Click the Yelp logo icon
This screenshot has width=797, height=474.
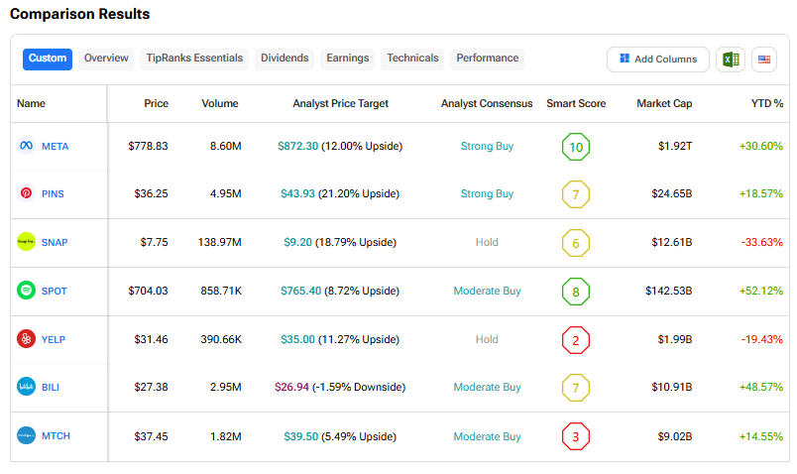27,339
